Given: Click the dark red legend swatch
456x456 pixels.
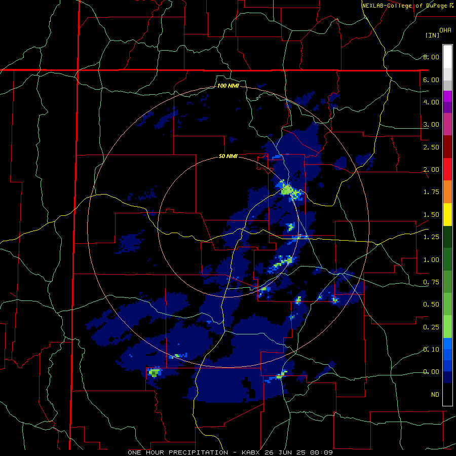Looking at the screenshot, I should (447, 147).
